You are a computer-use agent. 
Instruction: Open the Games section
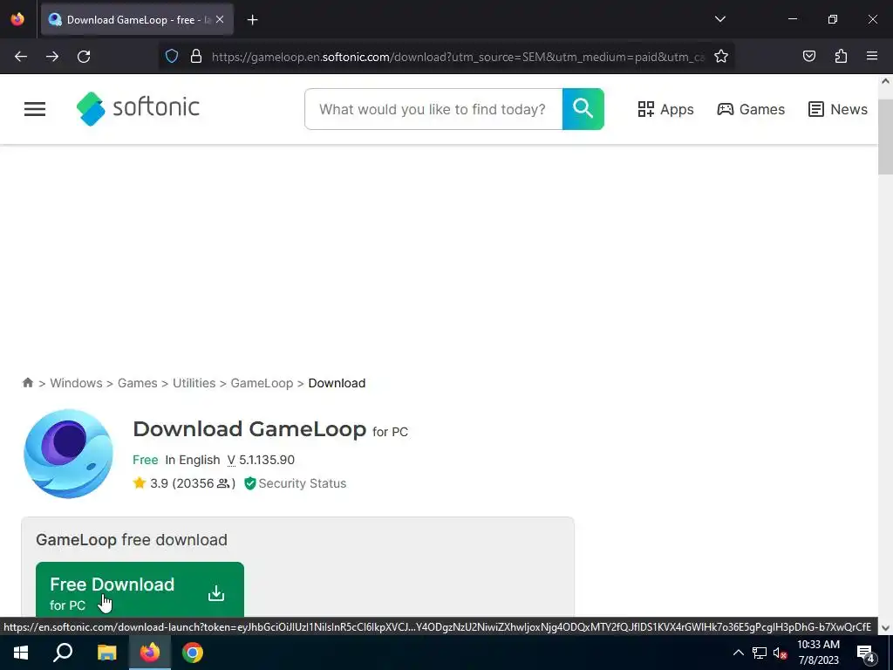pyautogui.click(x=751, y=109)
